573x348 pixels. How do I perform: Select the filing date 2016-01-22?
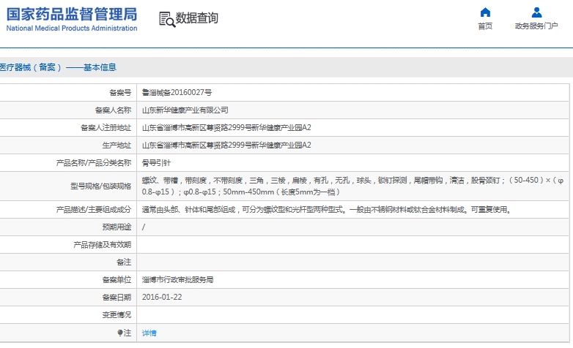point(162,297)
